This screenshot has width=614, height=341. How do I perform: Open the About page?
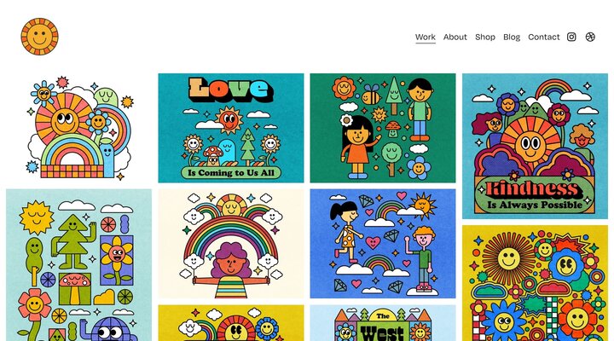click(x=455, y=37)
